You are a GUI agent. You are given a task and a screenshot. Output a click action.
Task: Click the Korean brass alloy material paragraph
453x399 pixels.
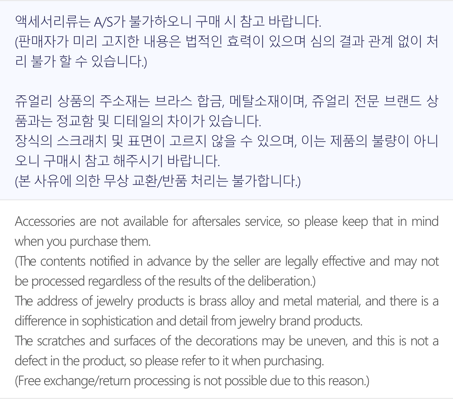pos(226,111)
